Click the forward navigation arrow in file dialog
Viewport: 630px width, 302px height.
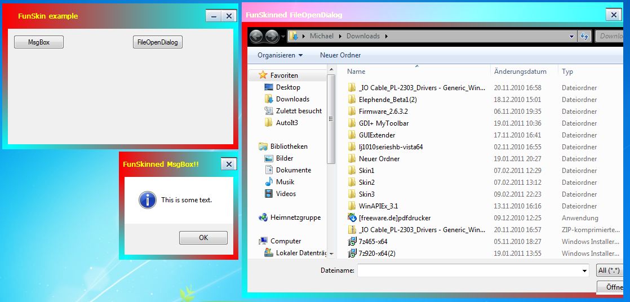pos(272,37)
